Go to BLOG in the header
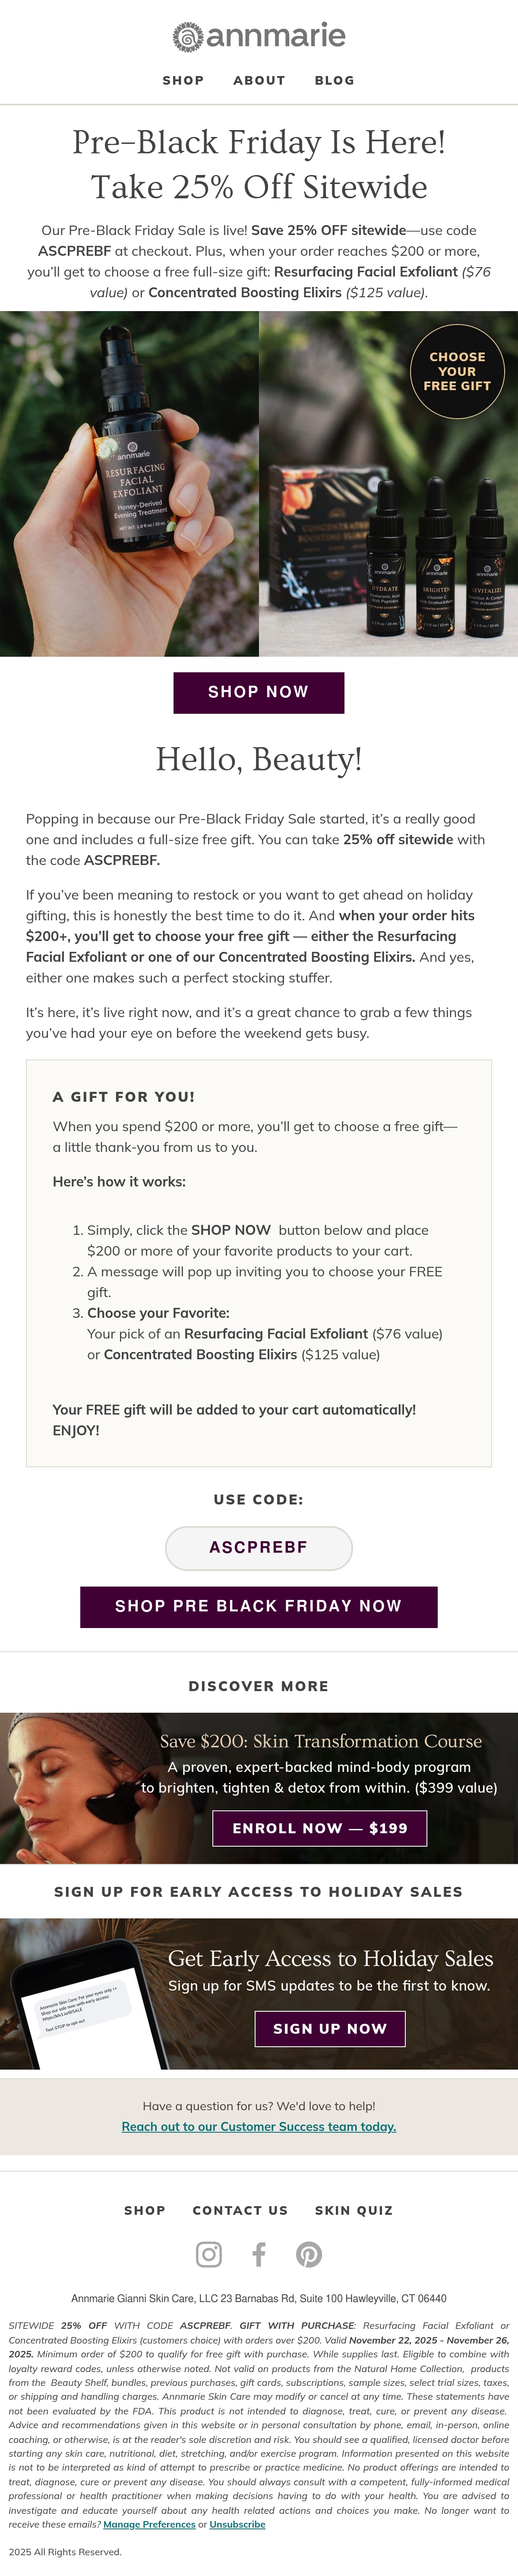This screenshot has width=518, height=2576. point(334,80)
